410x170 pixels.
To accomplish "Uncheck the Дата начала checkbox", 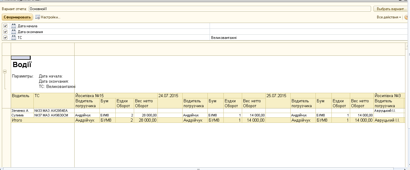I will coord(5,26).
